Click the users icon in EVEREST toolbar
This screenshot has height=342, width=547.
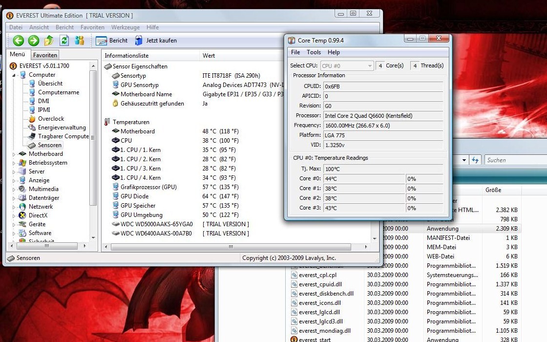coord(80,41)
